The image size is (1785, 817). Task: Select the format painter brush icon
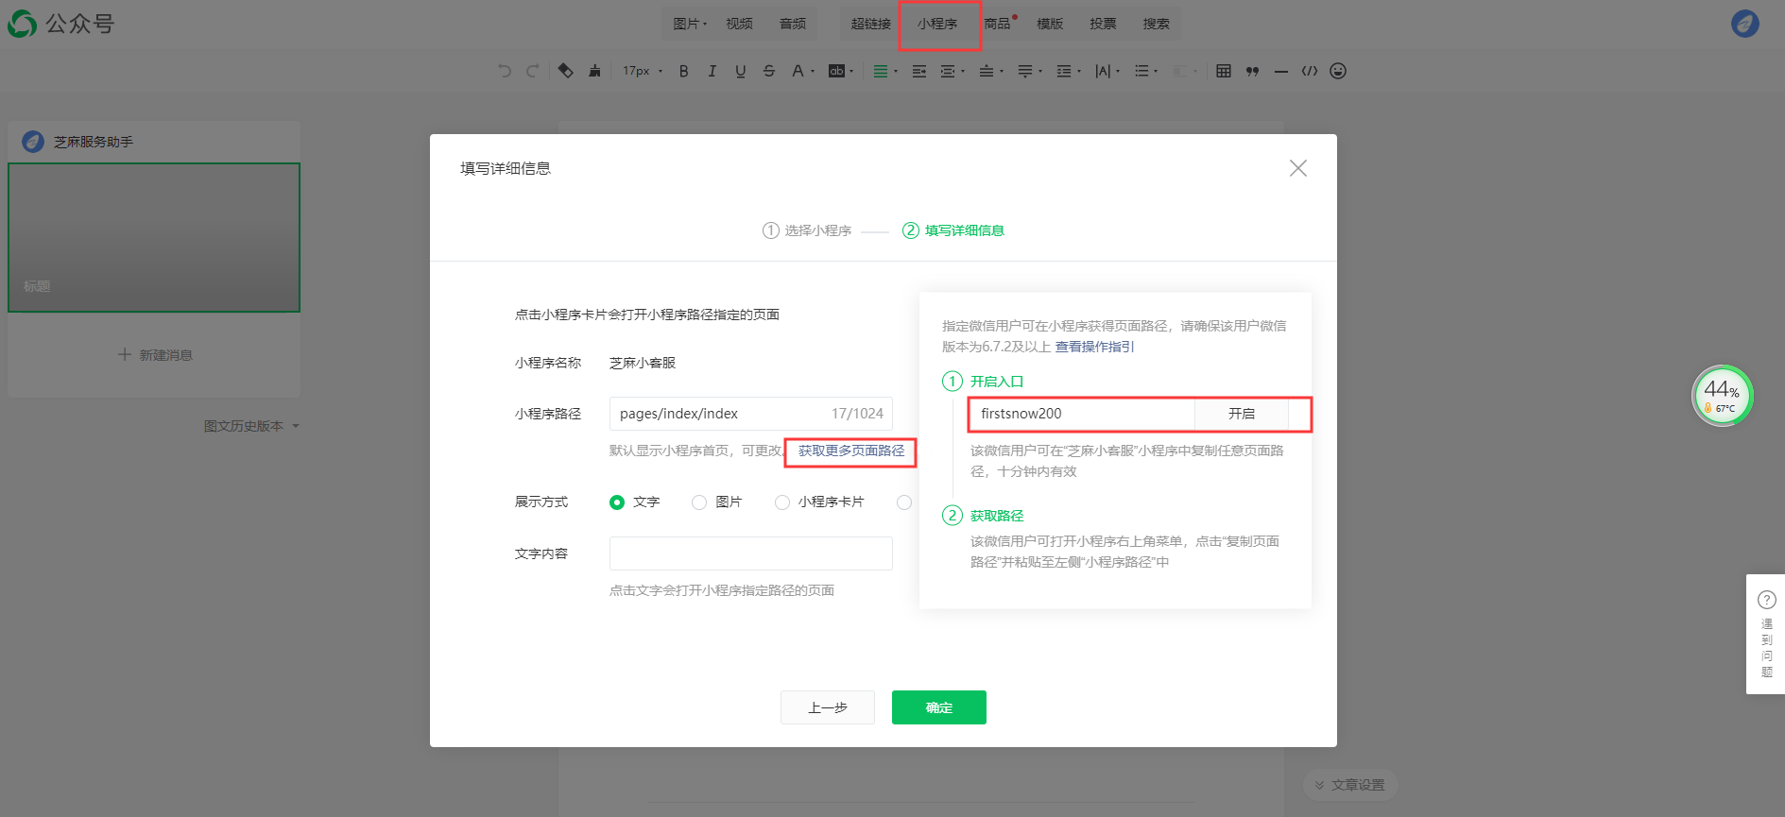pyautogui.click(x=594, y=71)
